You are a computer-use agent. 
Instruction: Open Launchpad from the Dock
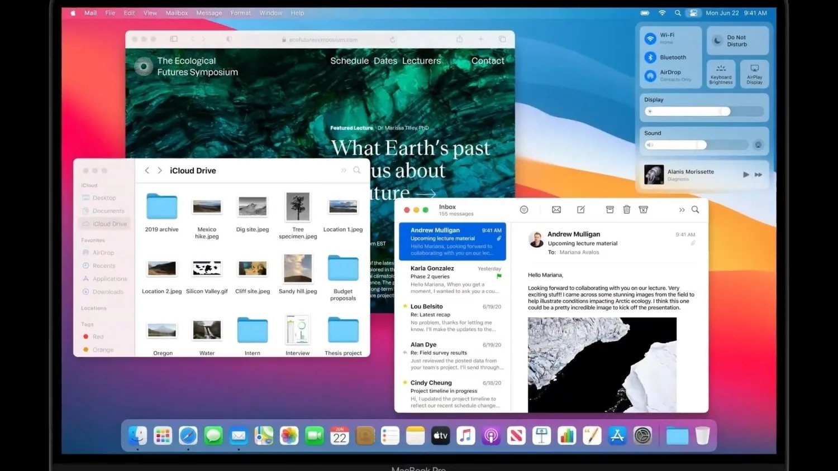coord(163,435)
